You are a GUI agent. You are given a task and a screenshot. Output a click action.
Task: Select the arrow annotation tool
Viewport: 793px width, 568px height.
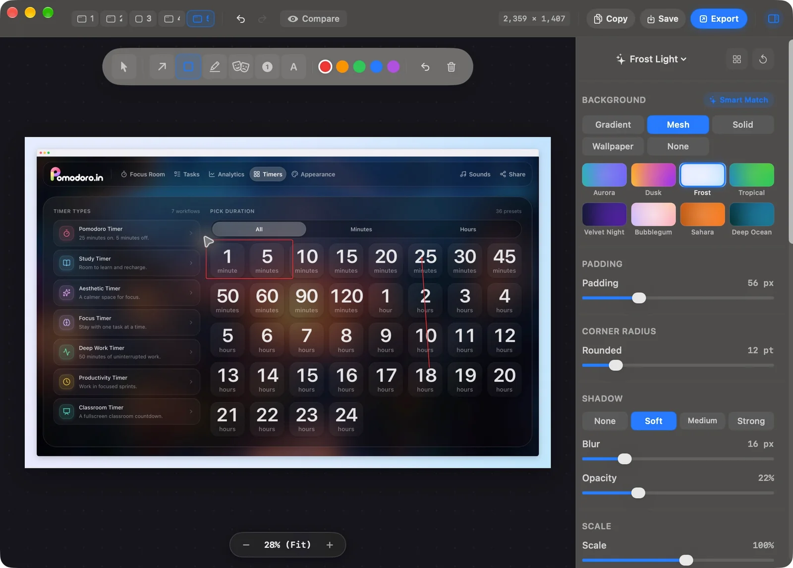click(x=162, y=66)
